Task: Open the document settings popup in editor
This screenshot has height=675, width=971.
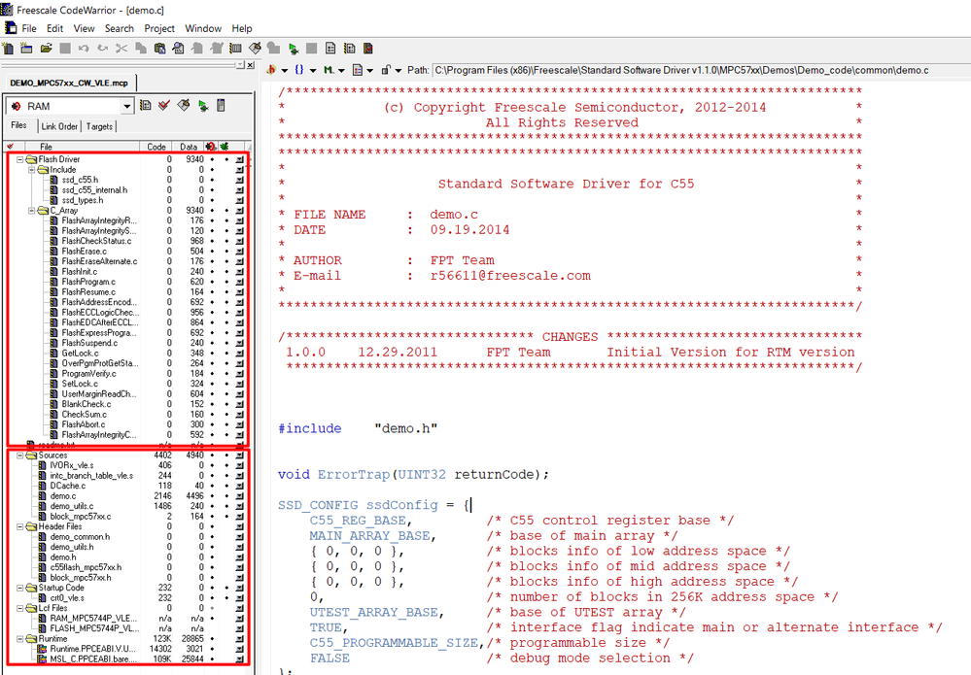Action: click(363, 70)
